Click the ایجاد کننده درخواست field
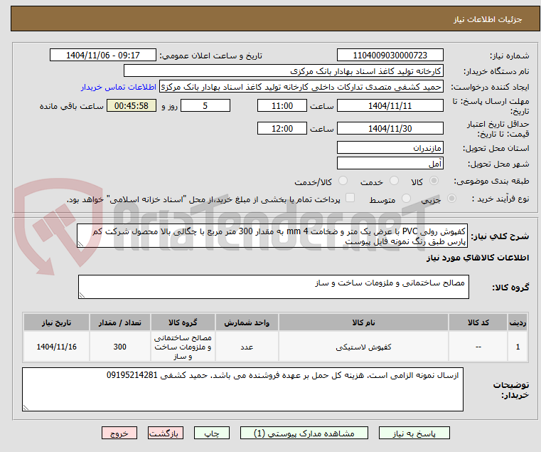This screenshot has width=541, height=452. coord(301,87)
